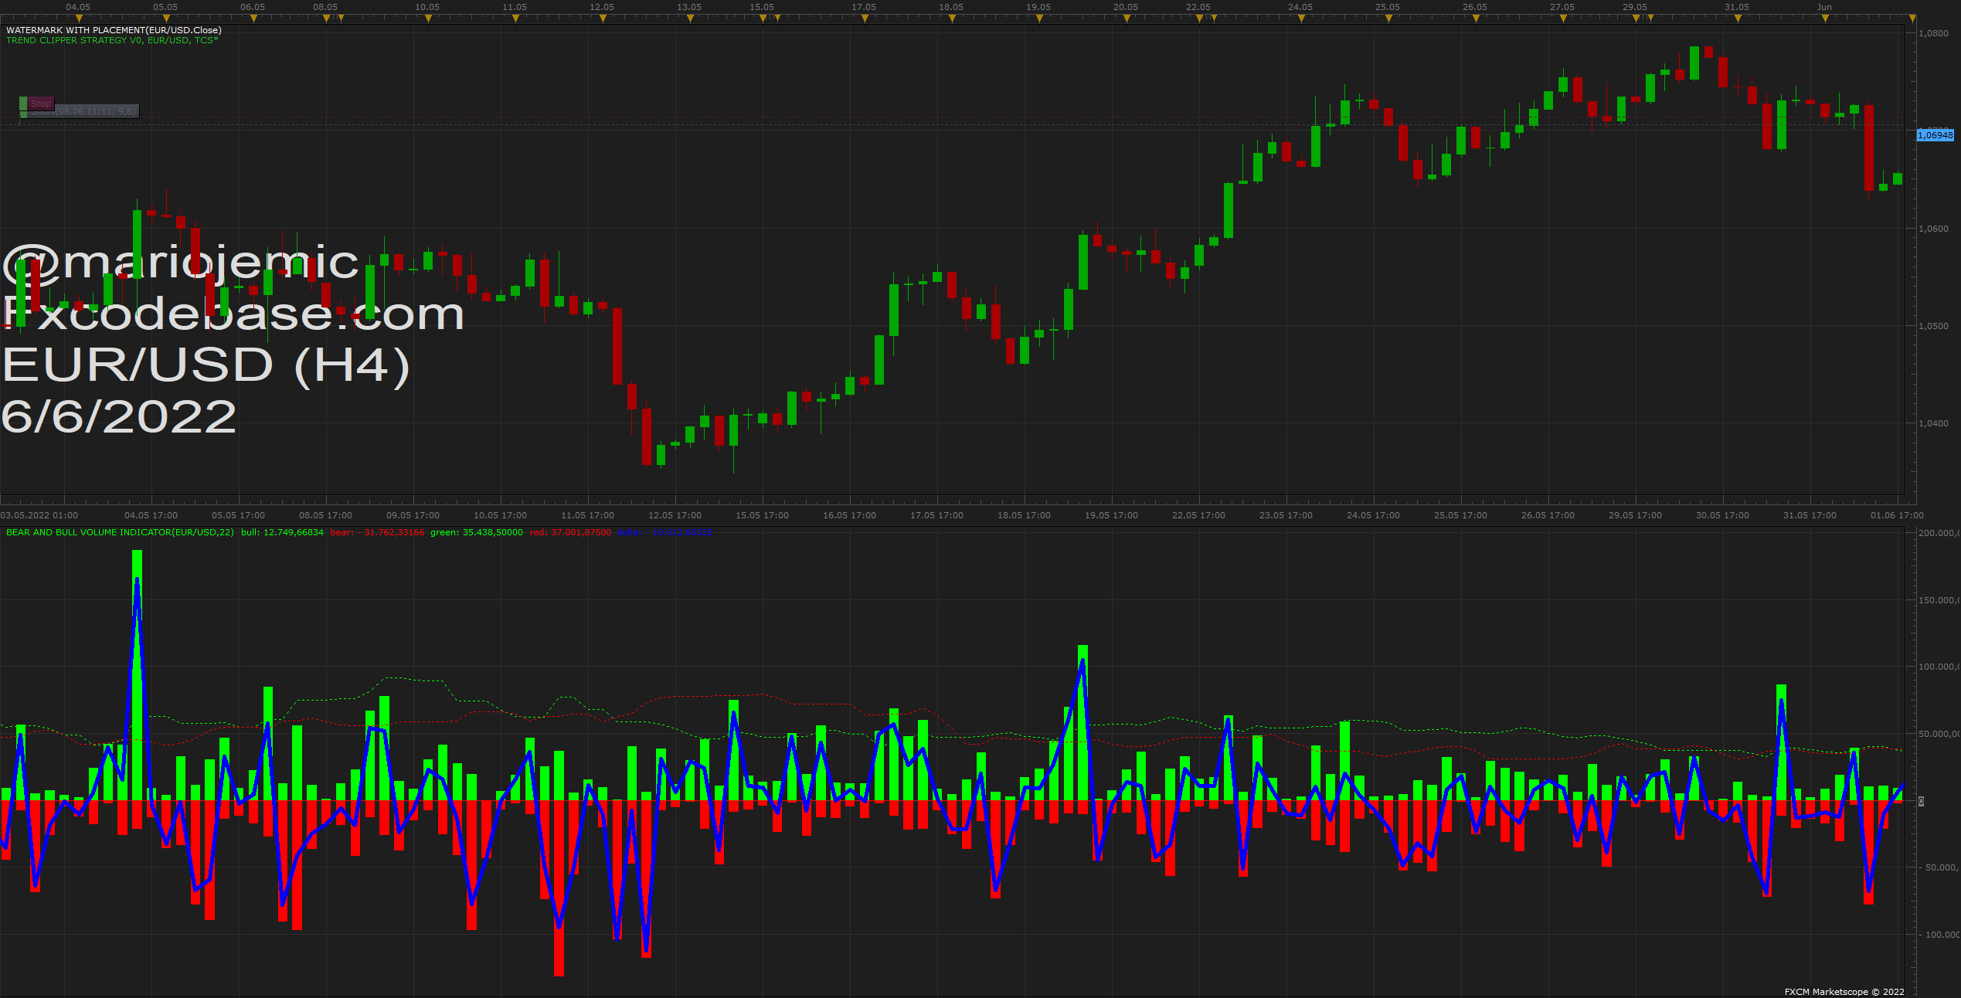Click the 150.000 volume axis label
The image size is (1961, 998).
tap(1939, 600)
